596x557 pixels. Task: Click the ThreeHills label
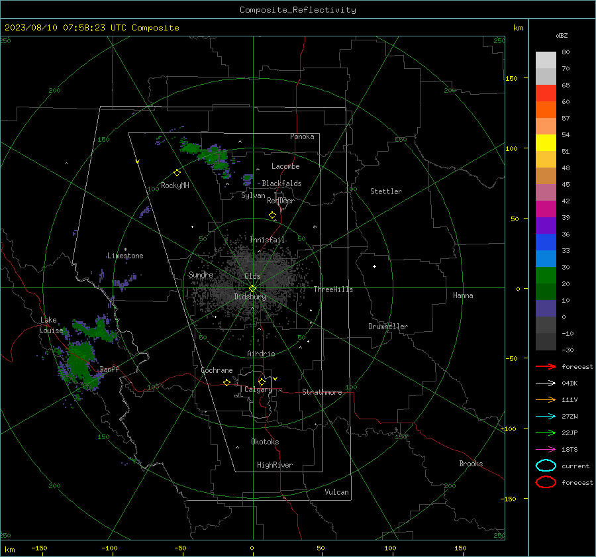point(333,289)
